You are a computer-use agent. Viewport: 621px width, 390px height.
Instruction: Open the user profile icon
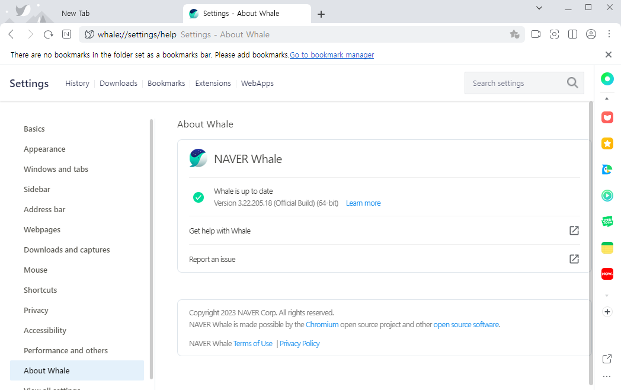click(x=591, y=34)
